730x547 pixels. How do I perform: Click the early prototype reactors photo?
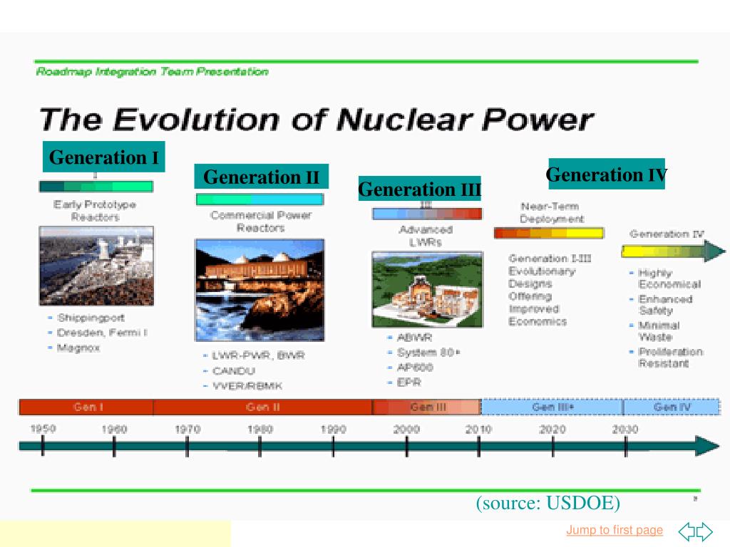[x=96, y=266]
